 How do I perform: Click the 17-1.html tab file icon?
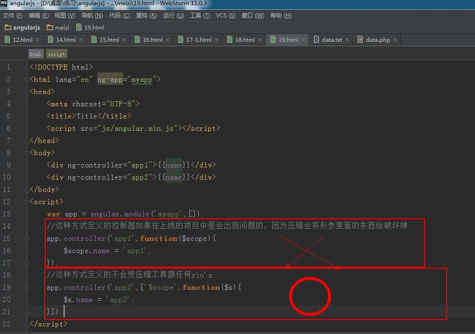click(x=181, y=40)
